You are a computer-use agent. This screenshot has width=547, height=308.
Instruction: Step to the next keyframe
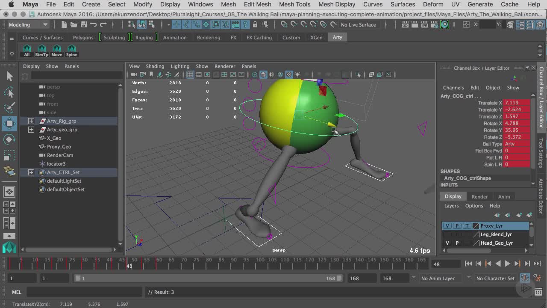(517, 264)
